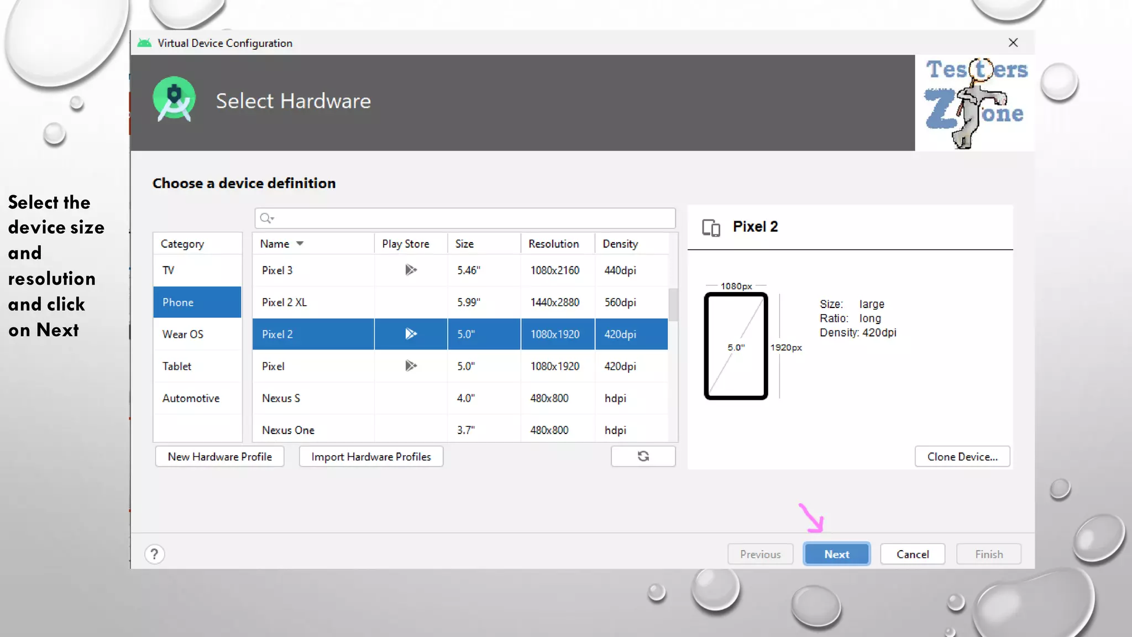Viewport: 1132px width, 637px height.
Task: Select the Tablet category
Action: pos(197,366)
